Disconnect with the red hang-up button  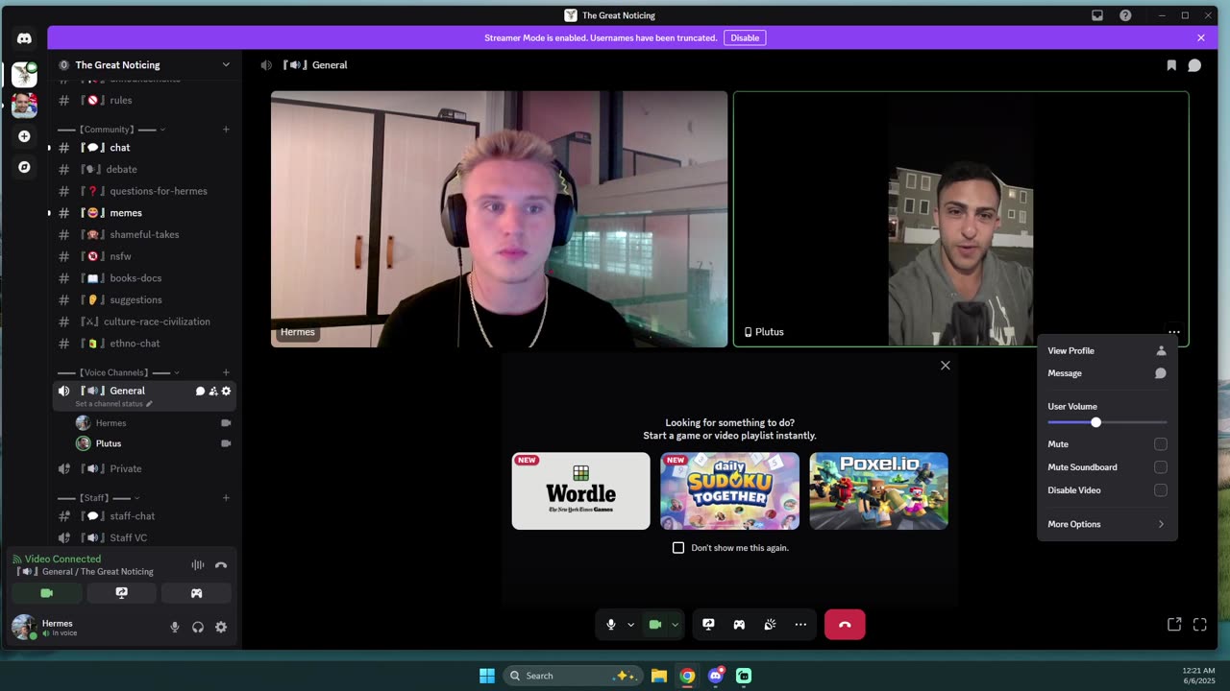(845, 625)
